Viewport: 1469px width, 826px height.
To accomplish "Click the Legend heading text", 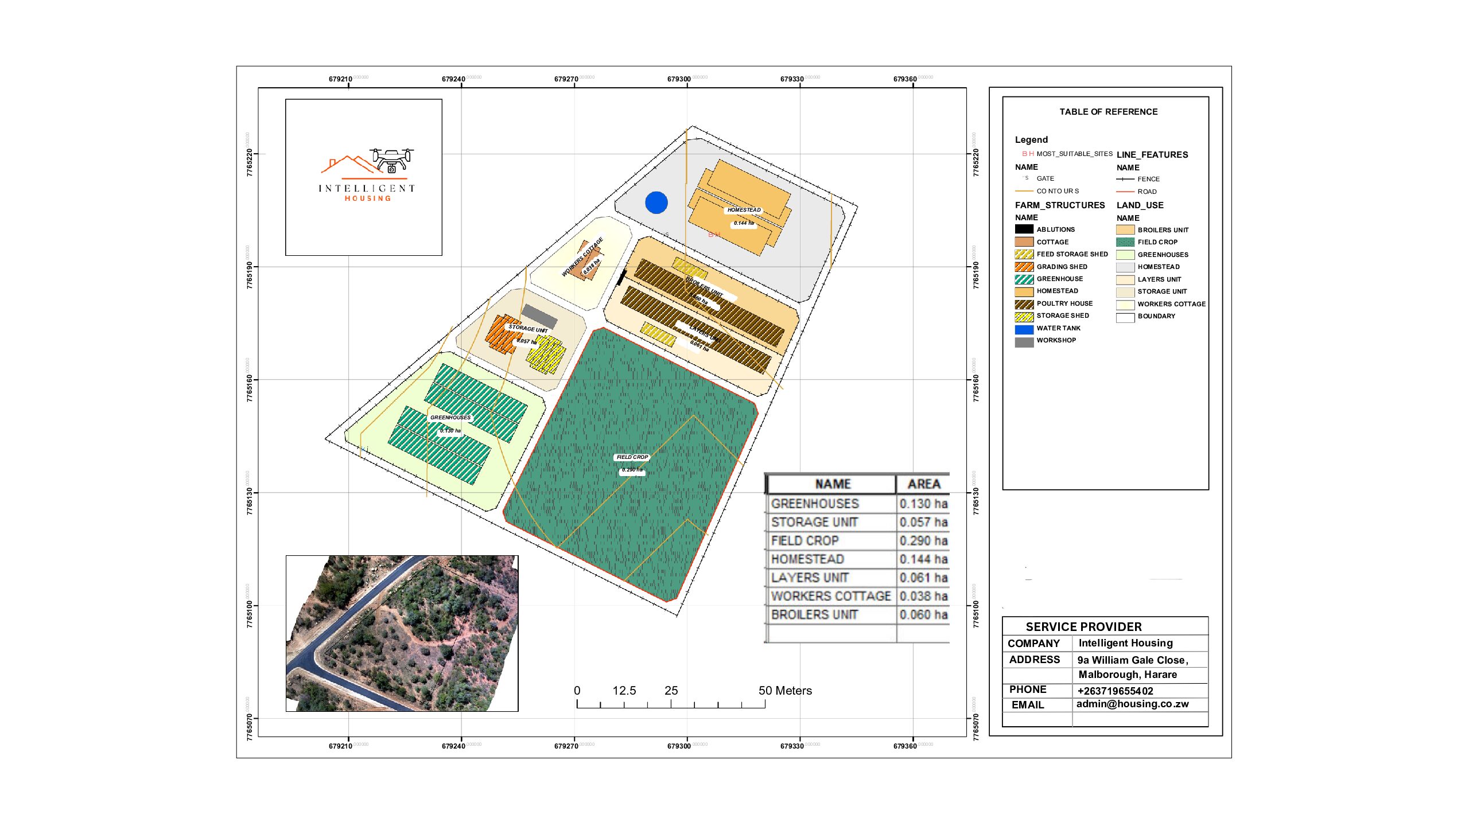I will click(x=1031, y=140).
